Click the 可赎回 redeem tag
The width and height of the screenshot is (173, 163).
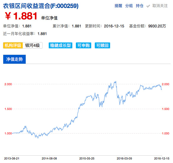tap(102, 45)
